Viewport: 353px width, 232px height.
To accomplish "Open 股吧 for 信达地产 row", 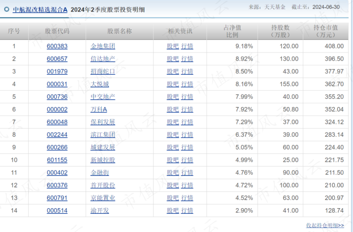I will coord(173,59).
